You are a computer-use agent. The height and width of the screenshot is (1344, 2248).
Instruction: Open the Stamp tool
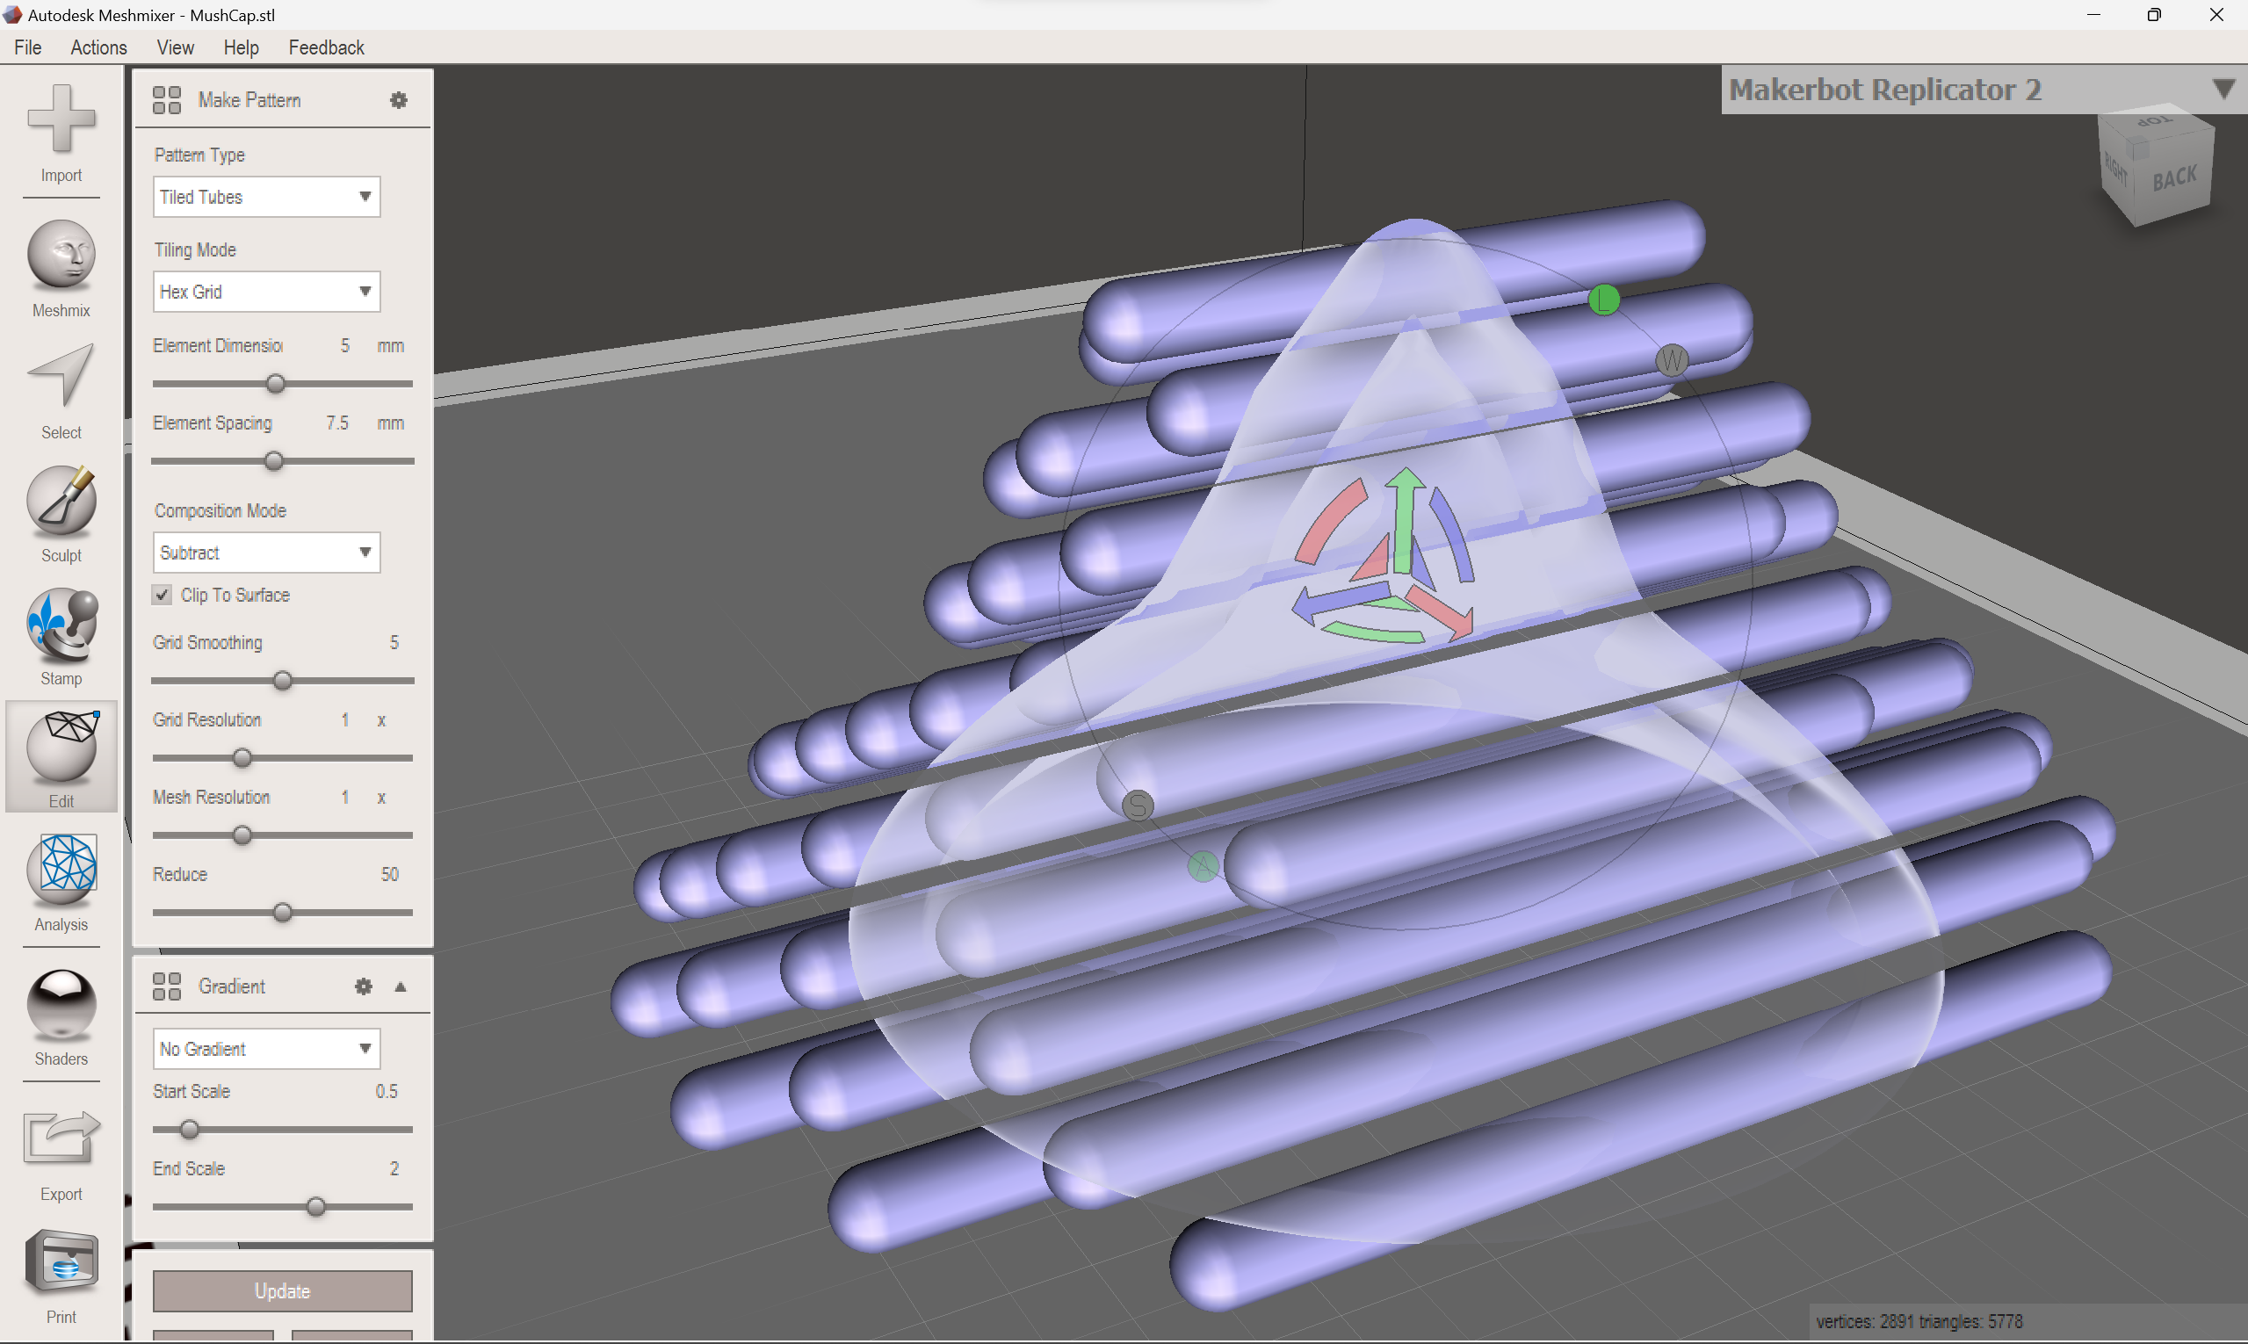click(61, 624)
